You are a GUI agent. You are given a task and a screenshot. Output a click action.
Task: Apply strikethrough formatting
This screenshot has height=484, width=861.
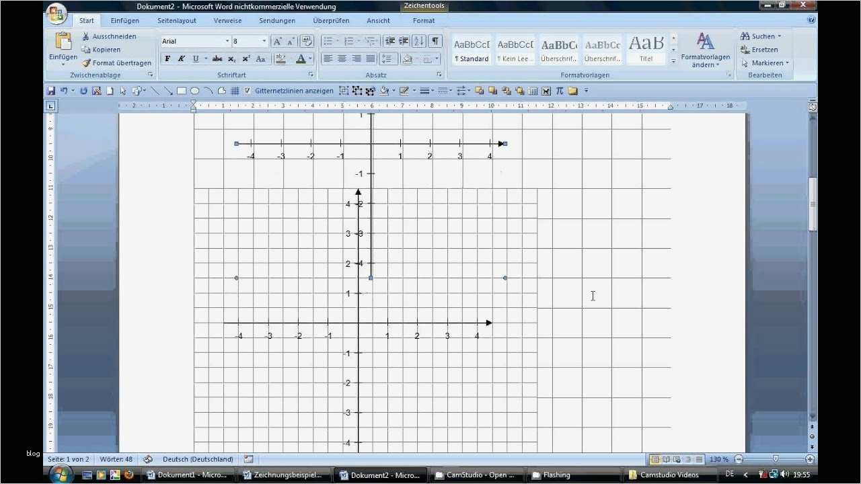(x=217, y=59)
